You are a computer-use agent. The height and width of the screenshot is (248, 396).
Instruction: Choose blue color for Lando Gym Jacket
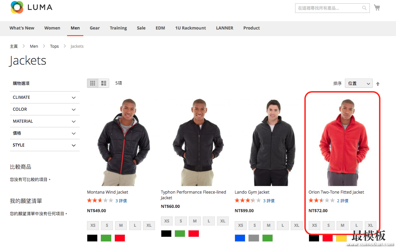pos(240,238)
